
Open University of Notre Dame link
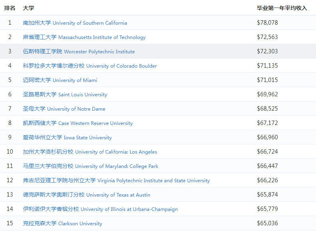[64, 109]
